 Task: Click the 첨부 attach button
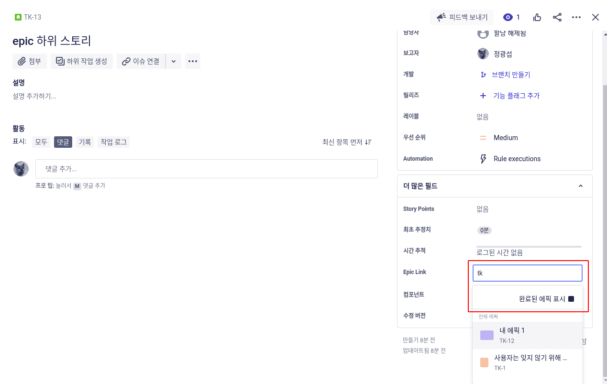pyautogui.click(x=30, y=61)
